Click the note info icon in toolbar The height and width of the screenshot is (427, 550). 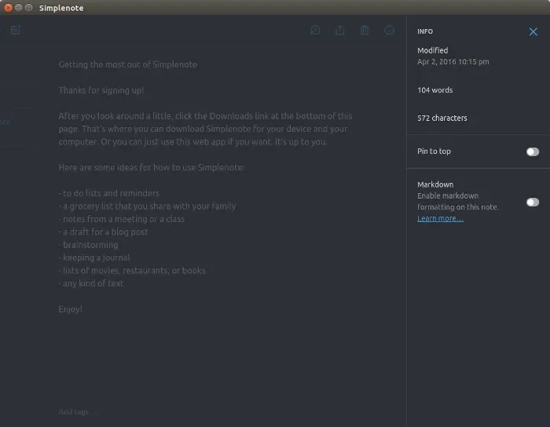[x=390, y=30]
